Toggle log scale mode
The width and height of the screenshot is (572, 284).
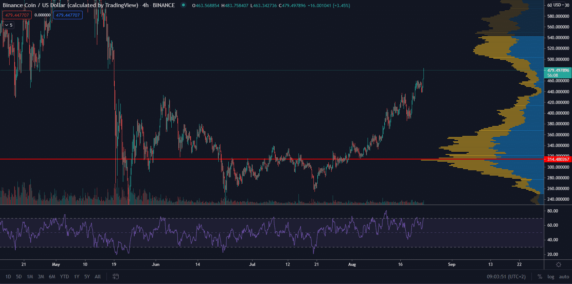(551, 277)
